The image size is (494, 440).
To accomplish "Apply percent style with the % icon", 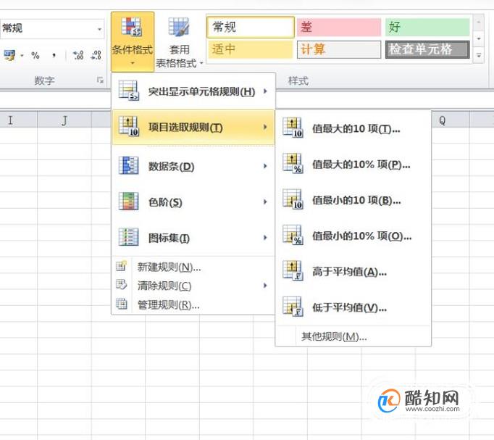I will click(x=35, y=56).
